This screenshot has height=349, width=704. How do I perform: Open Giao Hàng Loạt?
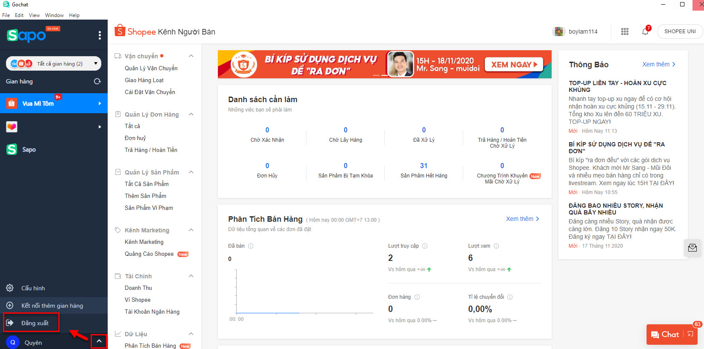tap(144, 80)
